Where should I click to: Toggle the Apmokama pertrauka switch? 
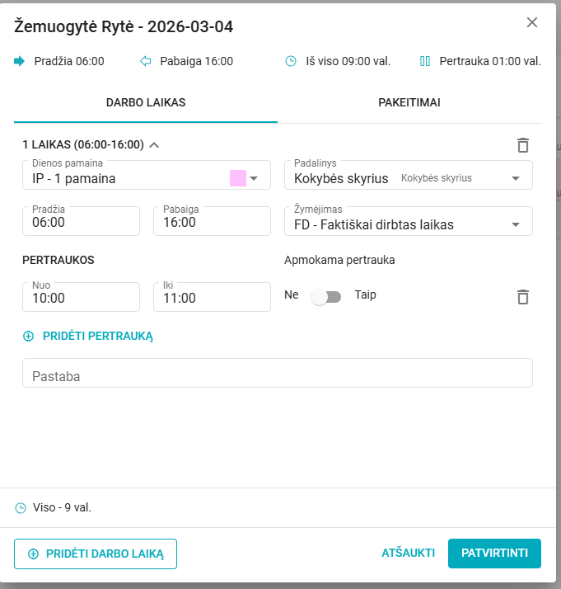[x=326, y=297]
